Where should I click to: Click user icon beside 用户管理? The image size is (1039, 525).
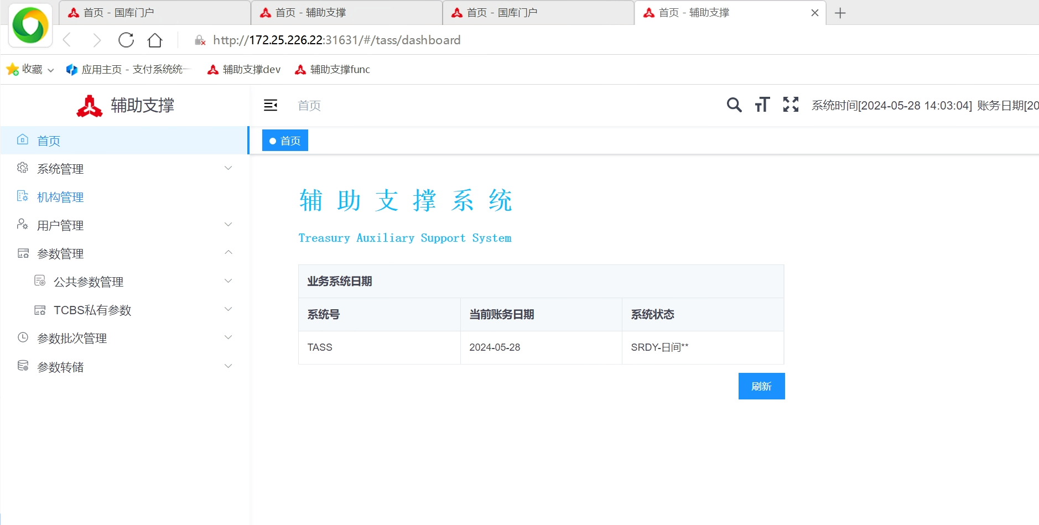pos(23,224)
